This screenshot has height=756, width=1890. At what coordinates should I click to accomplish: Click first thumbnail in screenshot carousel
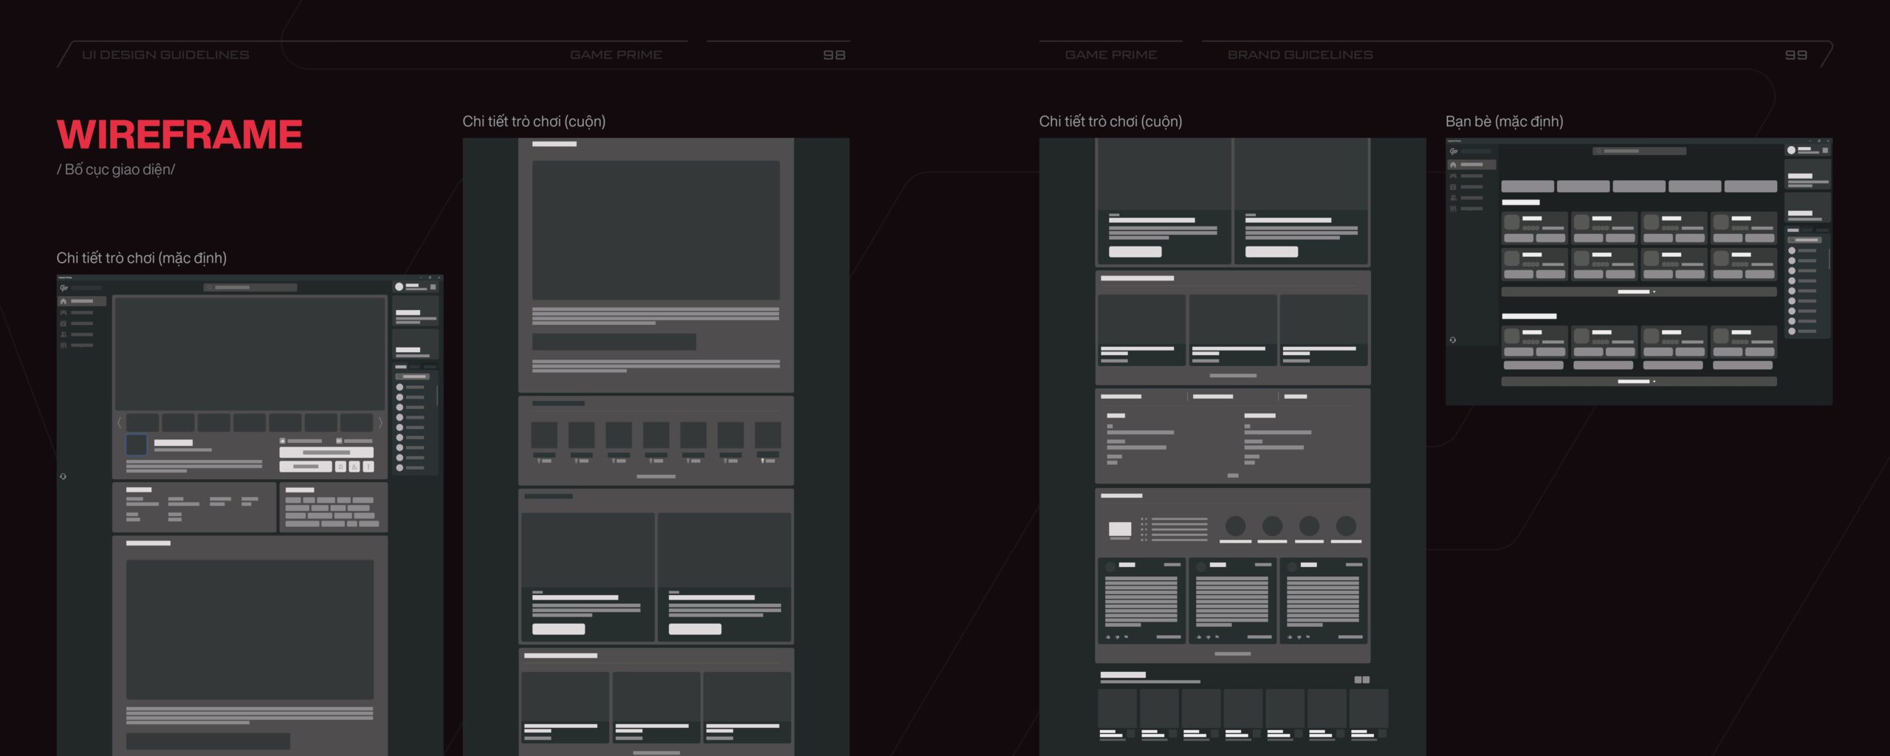point(142,423)
